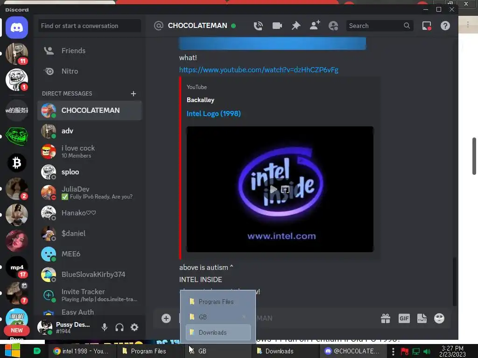Focus the Search messages field

380,26
